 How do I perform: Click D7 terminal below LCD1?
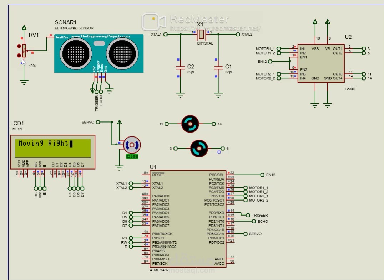click(82, 188)
